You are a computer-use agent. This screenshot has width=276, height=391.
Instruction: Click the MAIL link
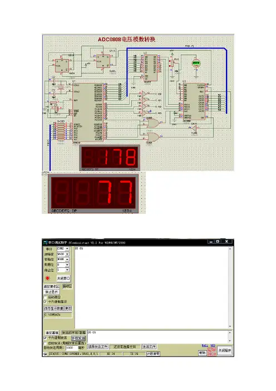click(205, 345)
